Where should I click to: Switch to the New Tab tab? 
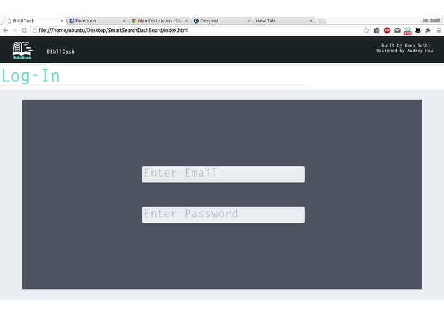coord(284,20)
